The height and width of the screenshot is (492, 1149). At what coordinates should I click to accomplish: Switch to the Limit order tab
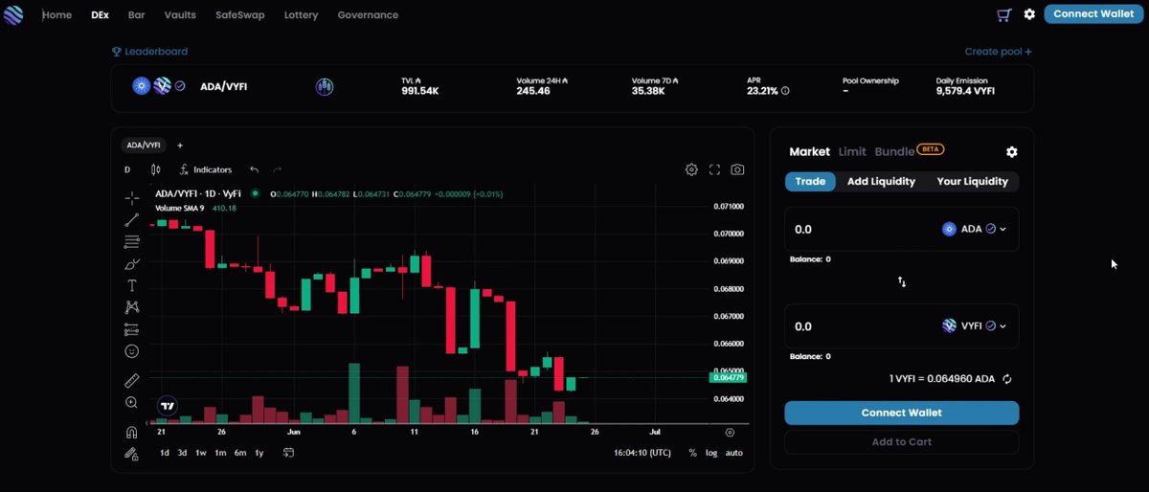pyautogui.click(x=852, y=152)
